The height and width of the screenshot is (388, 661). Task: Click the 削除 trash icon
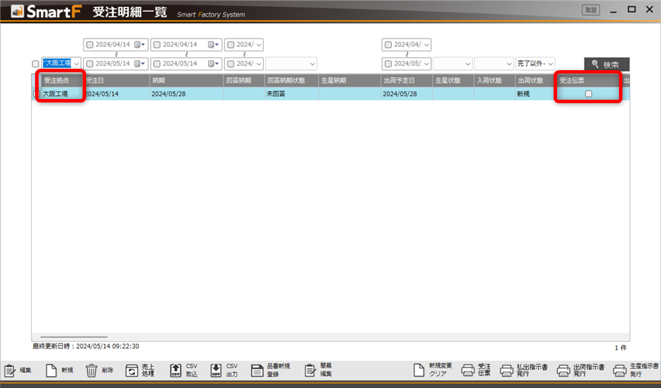92,371
